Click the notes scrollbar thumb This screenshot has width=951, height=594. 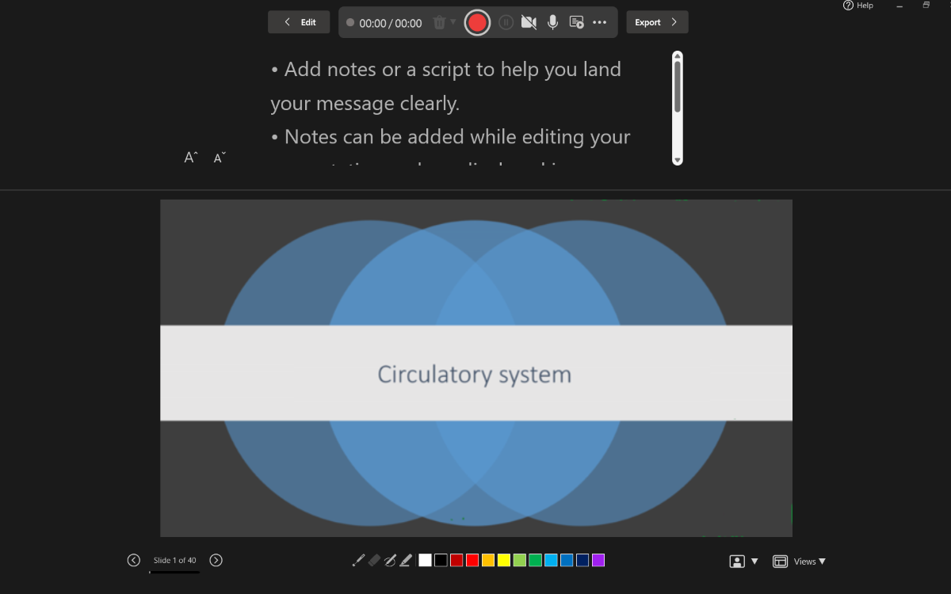click(678, 87)
